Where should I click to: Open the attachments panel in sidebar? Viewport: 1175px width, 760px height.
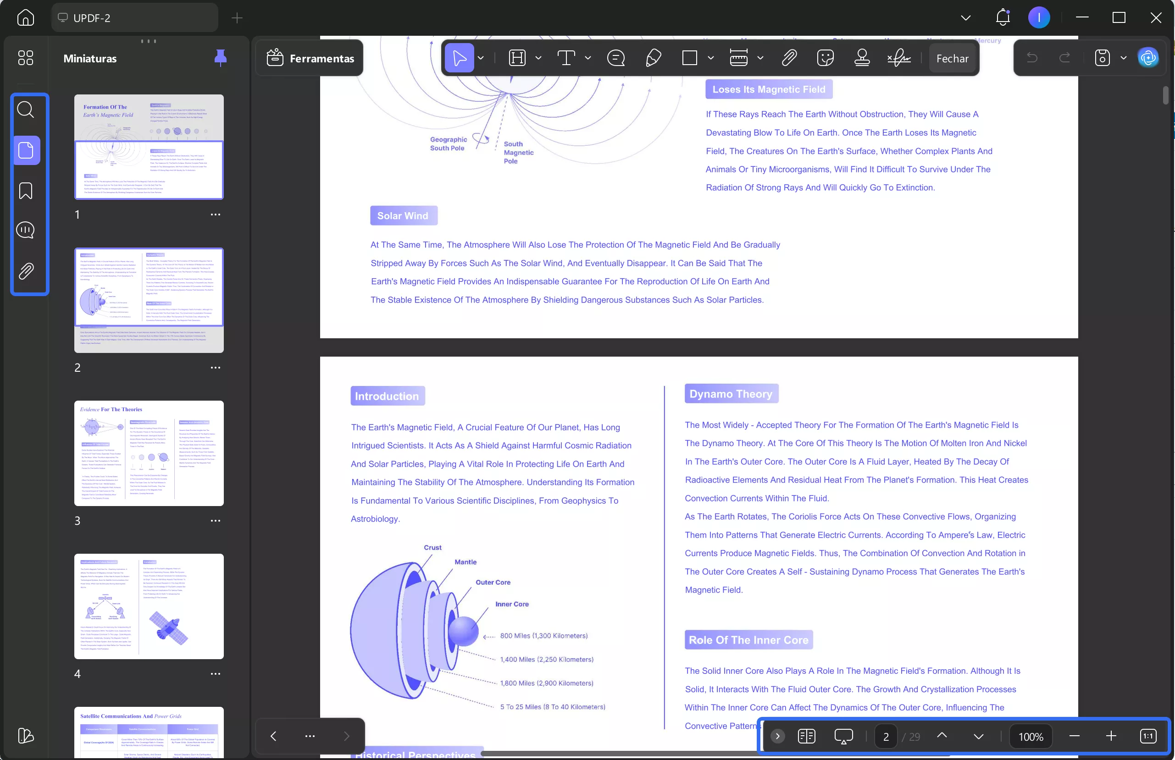[x=26, y=271]
